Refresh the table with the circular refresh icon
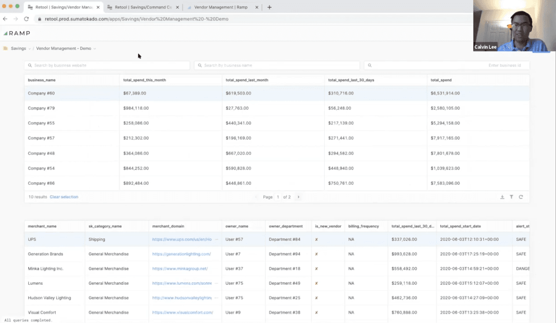The width and height of the screenshot is (556, 323). point(521,197)
